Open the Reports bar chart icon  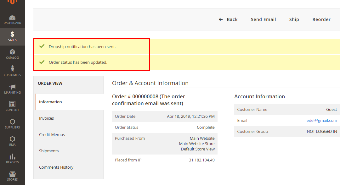click(12, 157)
